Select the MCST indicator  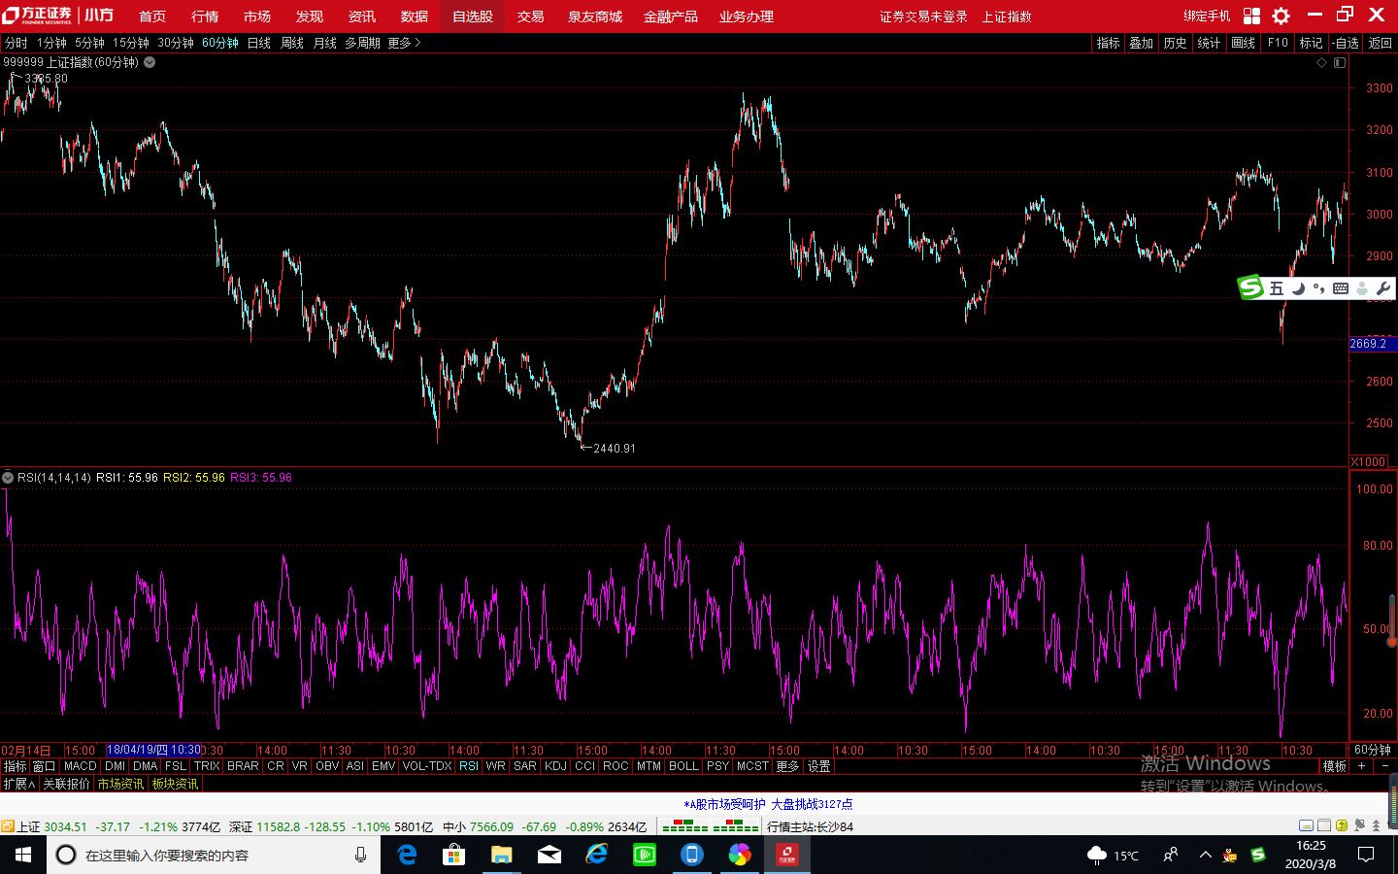(x=752, y=766)
